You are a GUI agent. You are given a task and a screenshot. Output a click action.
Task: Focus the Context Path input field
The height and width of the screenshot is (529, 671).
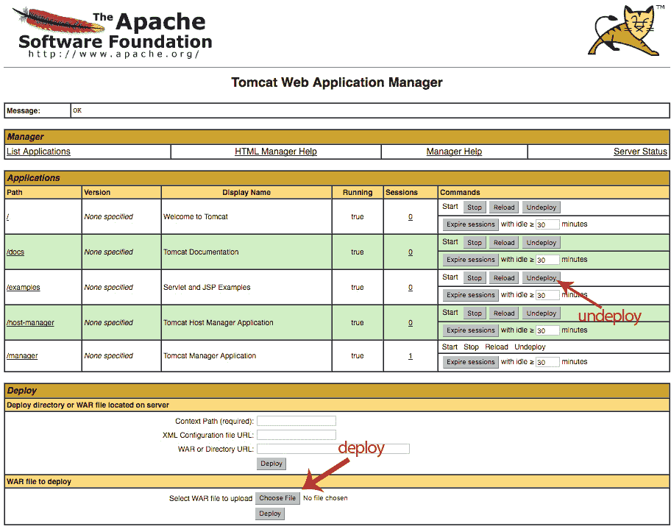[296, 421]
